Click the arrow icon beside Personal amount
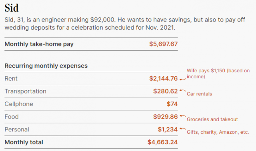Viewport: 256px width, 151px height. [x=183, y=129]
